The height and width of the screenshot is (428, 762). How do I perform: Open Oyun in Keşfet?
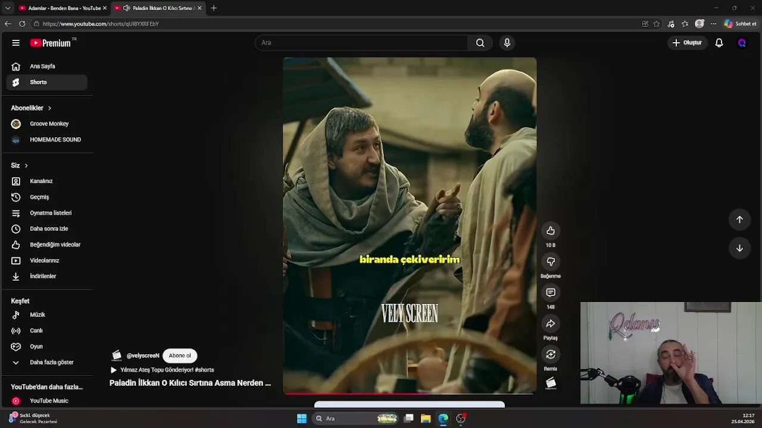click(46, 347)
